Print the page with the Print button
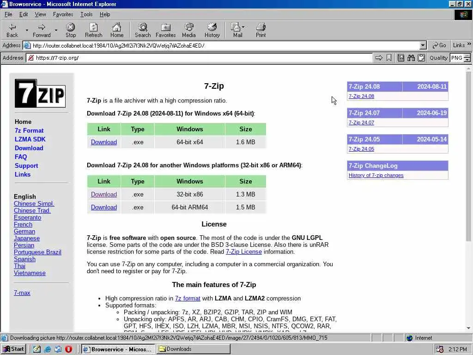The image size is (473, 355). point(261,30)
